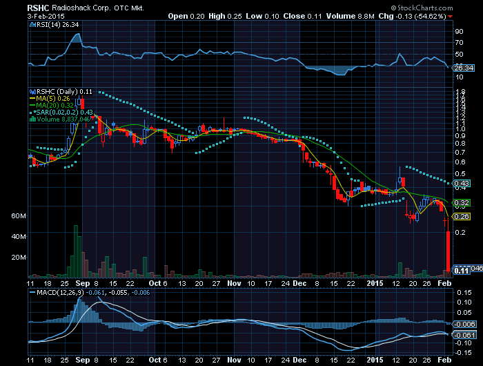Click the MA(5) price tag 0.26 on right axis

(462, 216)
